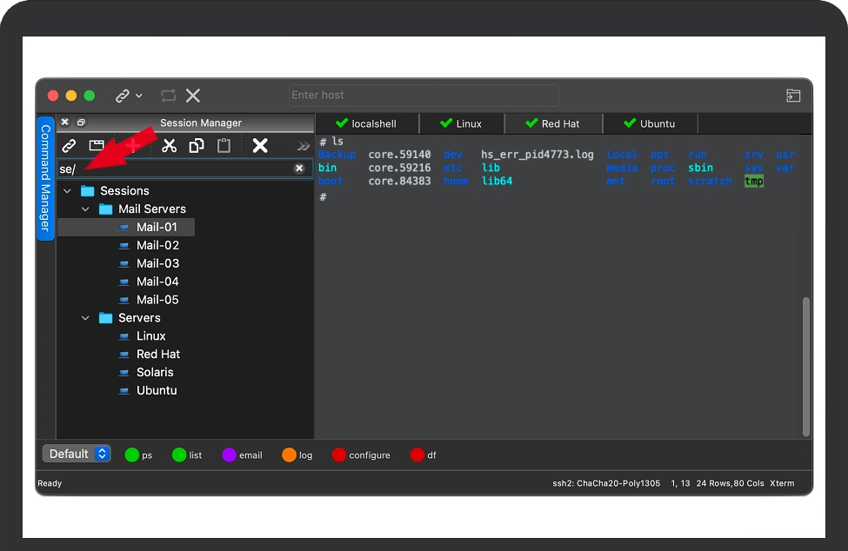Screen dimensions: 848x551
Task: Switch to the Ubuntu session tab
Action: pyautogui.click(x=649, y=123)
